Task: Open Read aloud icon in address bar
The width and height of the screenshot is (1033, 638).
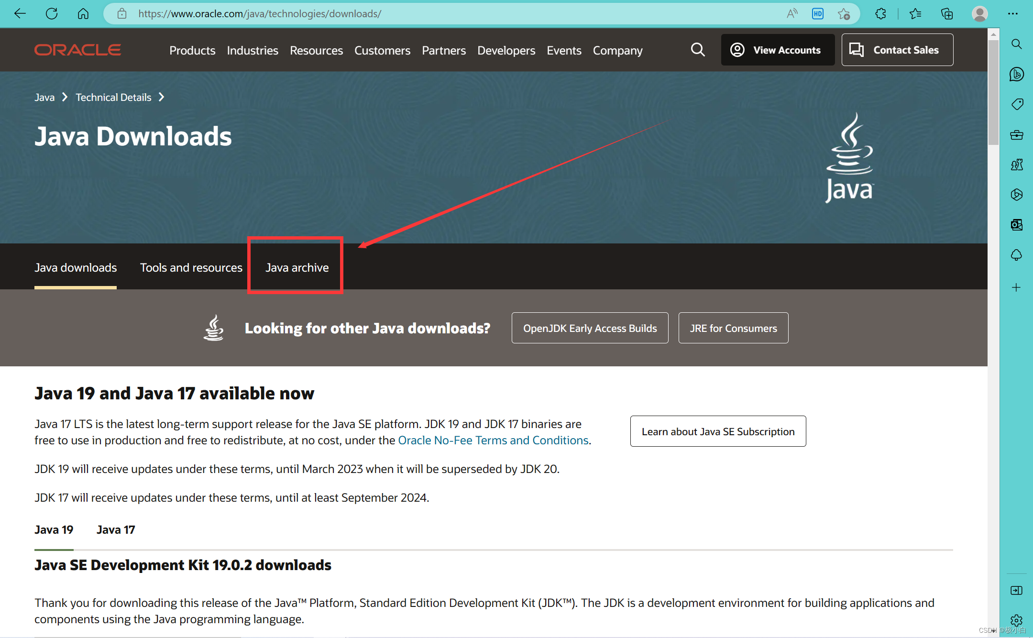Action: [x=792, y=13]
